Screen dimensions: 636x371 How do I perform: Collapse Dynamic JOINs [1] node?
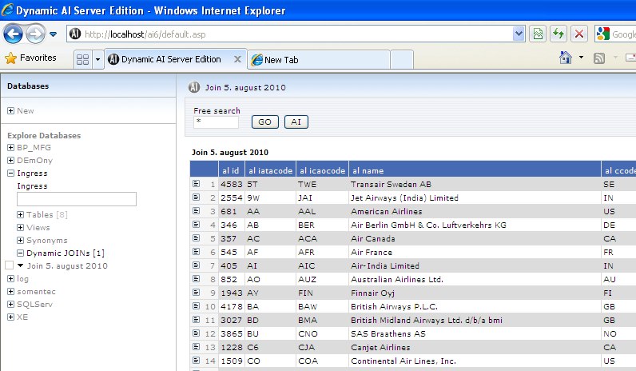(x=20, y=253)
